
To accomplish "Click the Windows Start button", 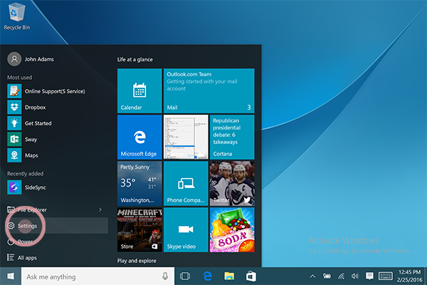I will 11,276.
